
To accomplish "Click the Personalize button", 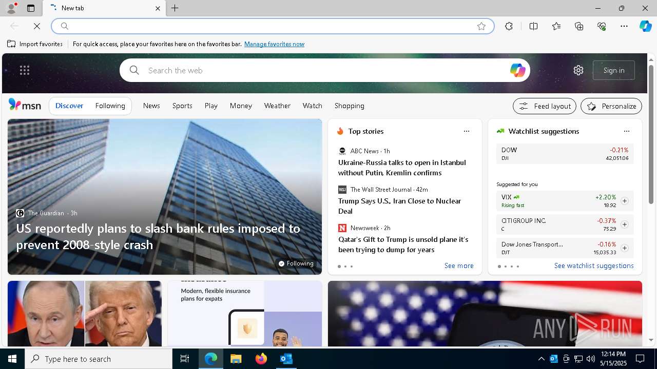I will tap(611, 106).
